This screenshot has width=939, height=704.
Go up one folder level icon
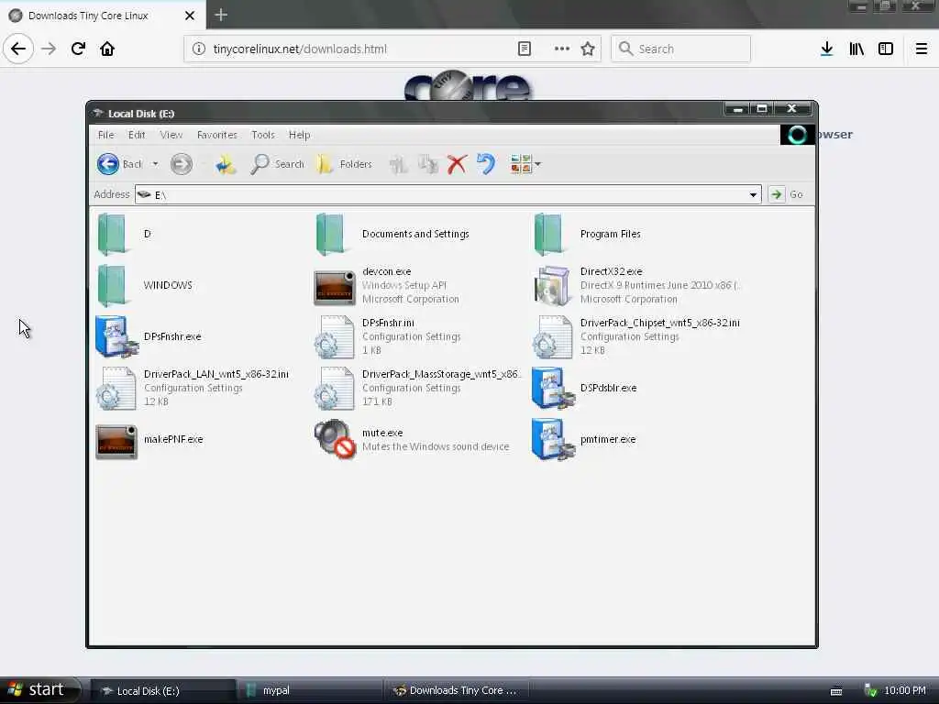click(226, 164)
